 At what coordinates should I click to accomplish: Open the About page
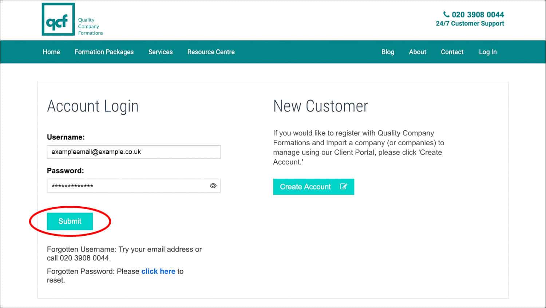[418, 52]
